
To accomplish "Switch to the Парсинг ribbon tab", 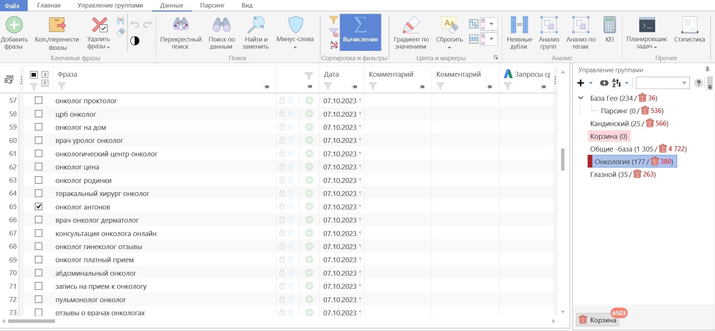I will 212,6.
